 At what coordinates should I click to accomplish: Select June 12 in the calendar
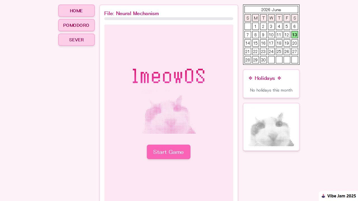[x=287, y=35]
